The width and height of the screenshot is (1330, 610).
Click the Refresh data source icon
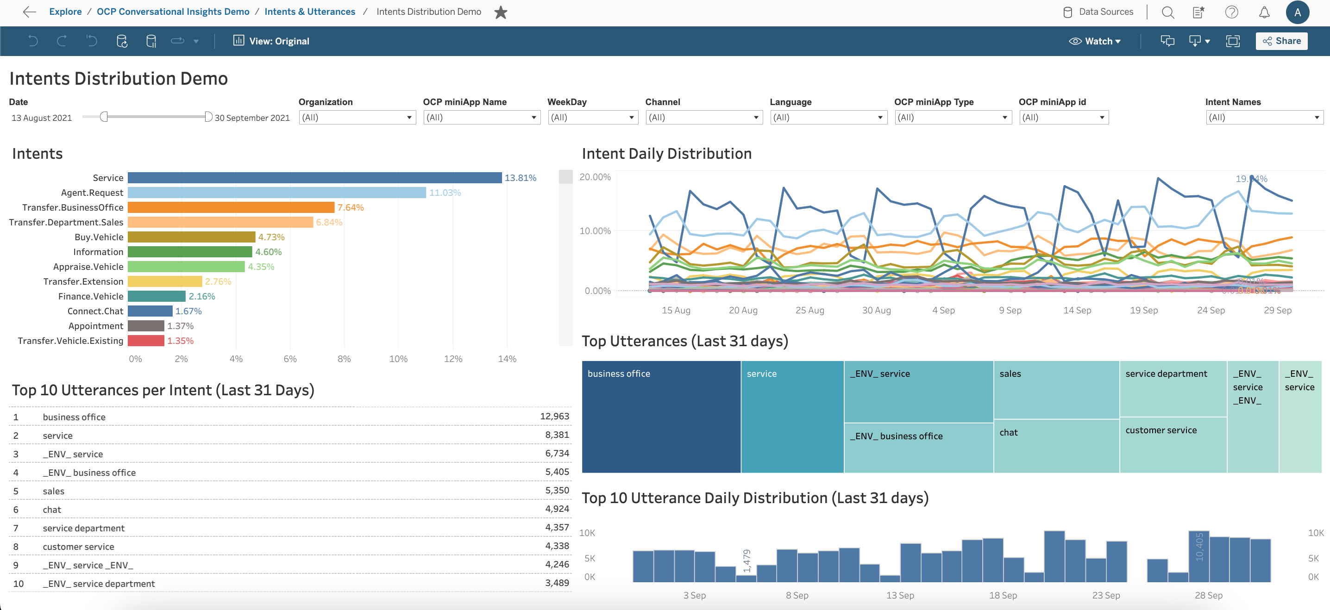pyautogui.click(x=121, y=41)
